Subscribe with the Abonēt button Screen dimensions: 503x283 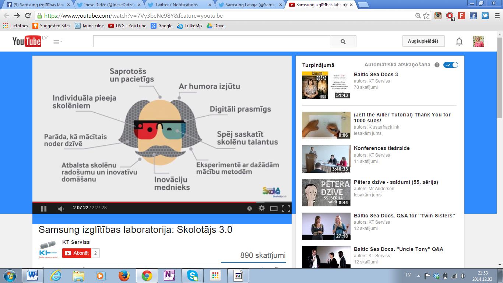(x=77, y=253)
